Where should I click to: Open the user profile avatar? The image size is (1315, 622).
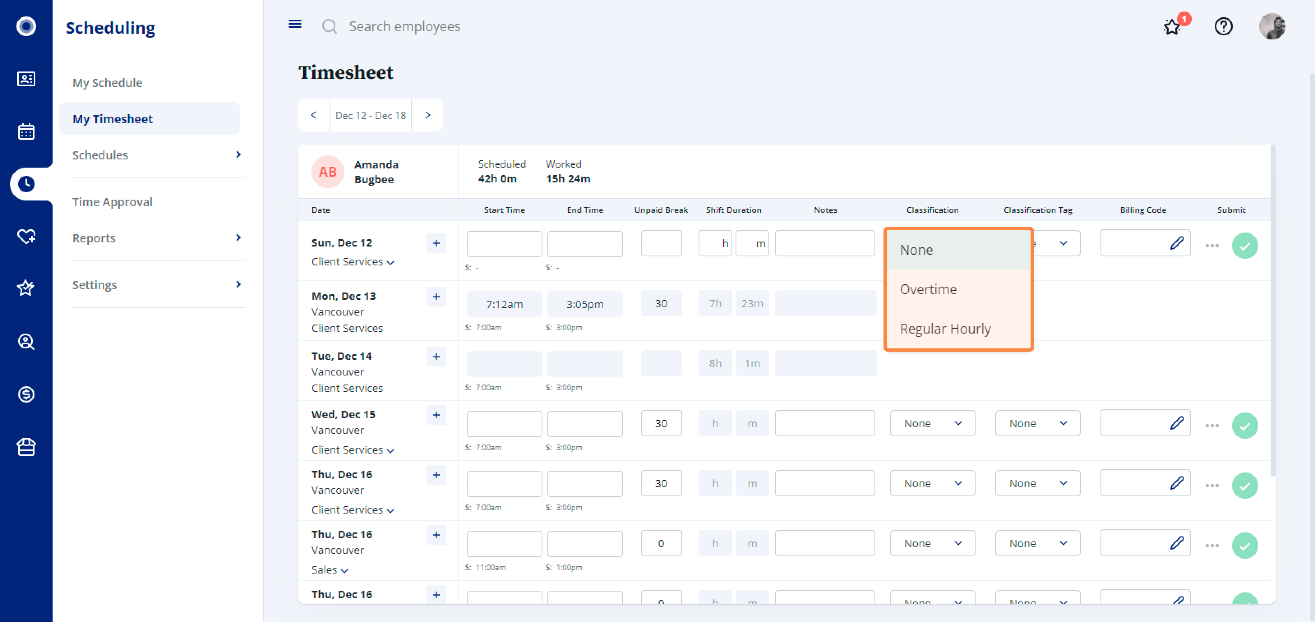click(1271, 26)
